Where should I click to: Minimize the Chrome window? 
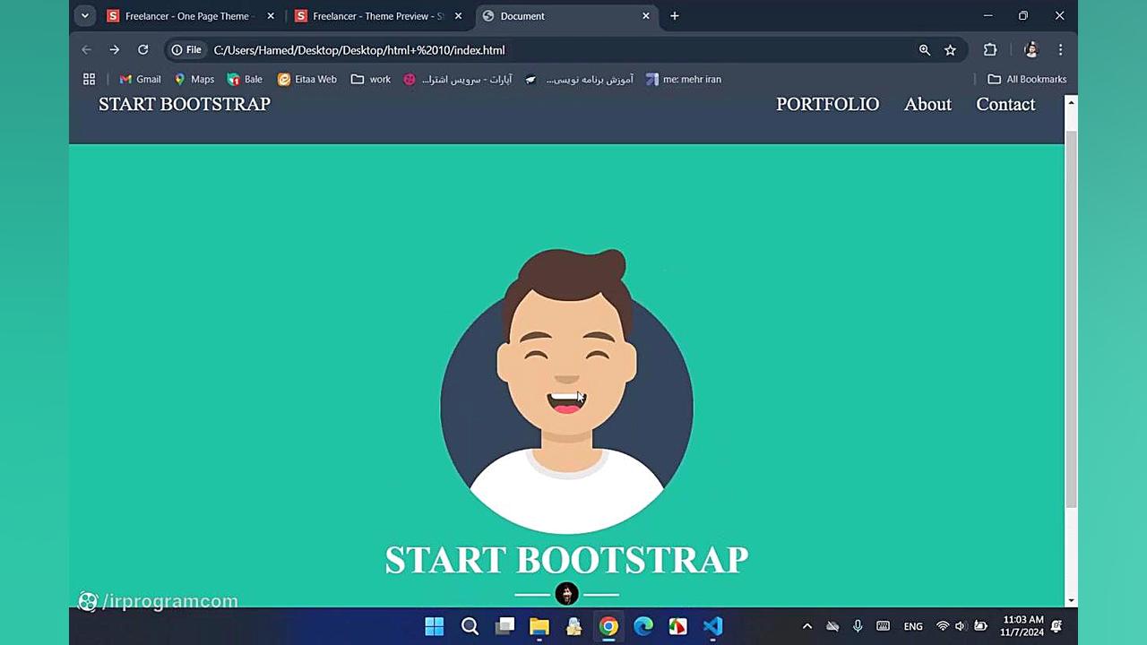tap(987, 16)
